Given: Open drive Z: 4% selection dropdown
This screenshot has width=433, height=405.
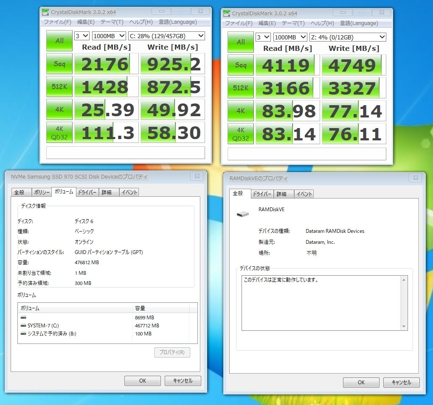Looking at the screenshot, I should click(348, 37).
